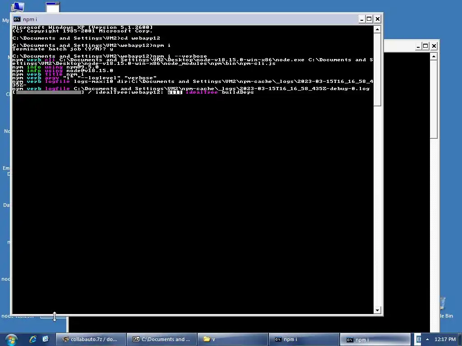Click the 12:17 PM taskbar clock
This screenshot has width=462, height=346.
point(445,340)
